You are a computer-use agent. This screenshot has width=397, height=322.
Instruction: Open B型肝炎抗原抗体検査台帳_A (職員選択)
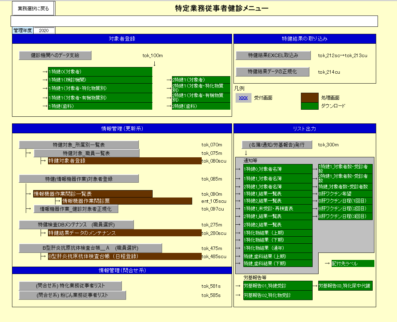[x=90, y=248]
